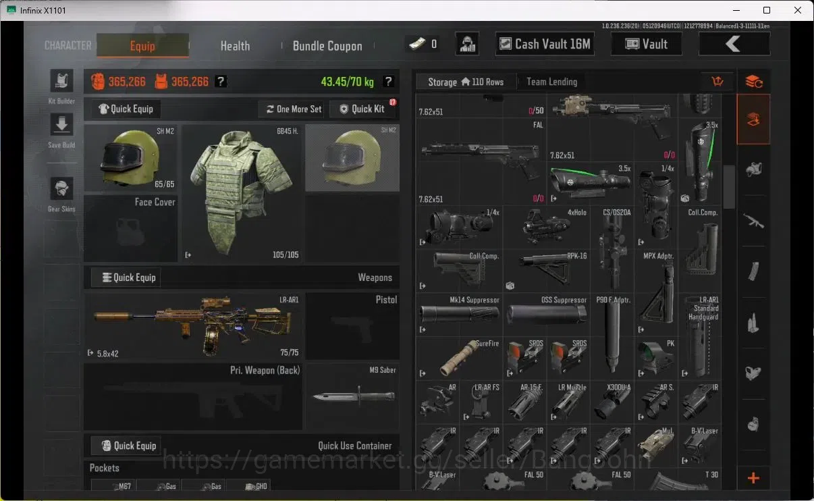
Task: Click the help icon beside gear value
Action: (x=221, y=82)
